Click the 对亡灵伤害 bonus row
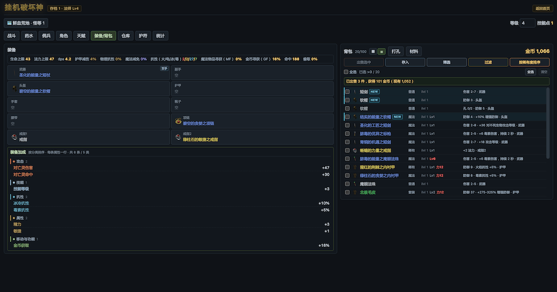557x292 pixels. click(171, 168)
